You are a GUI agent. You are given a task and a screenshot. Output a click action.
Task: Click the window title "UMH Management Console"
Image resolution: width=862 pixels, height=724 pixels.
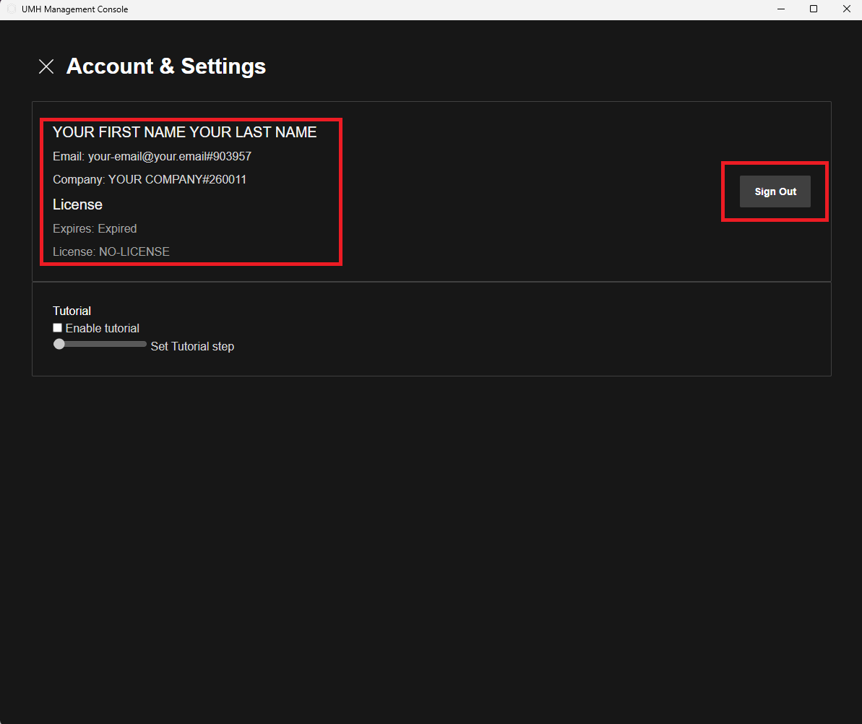[x=75, y=9]
